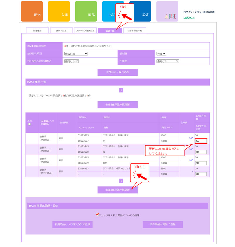Click the ログアウト link
Viewport: 235px width, 247px height.
point(189,18)
